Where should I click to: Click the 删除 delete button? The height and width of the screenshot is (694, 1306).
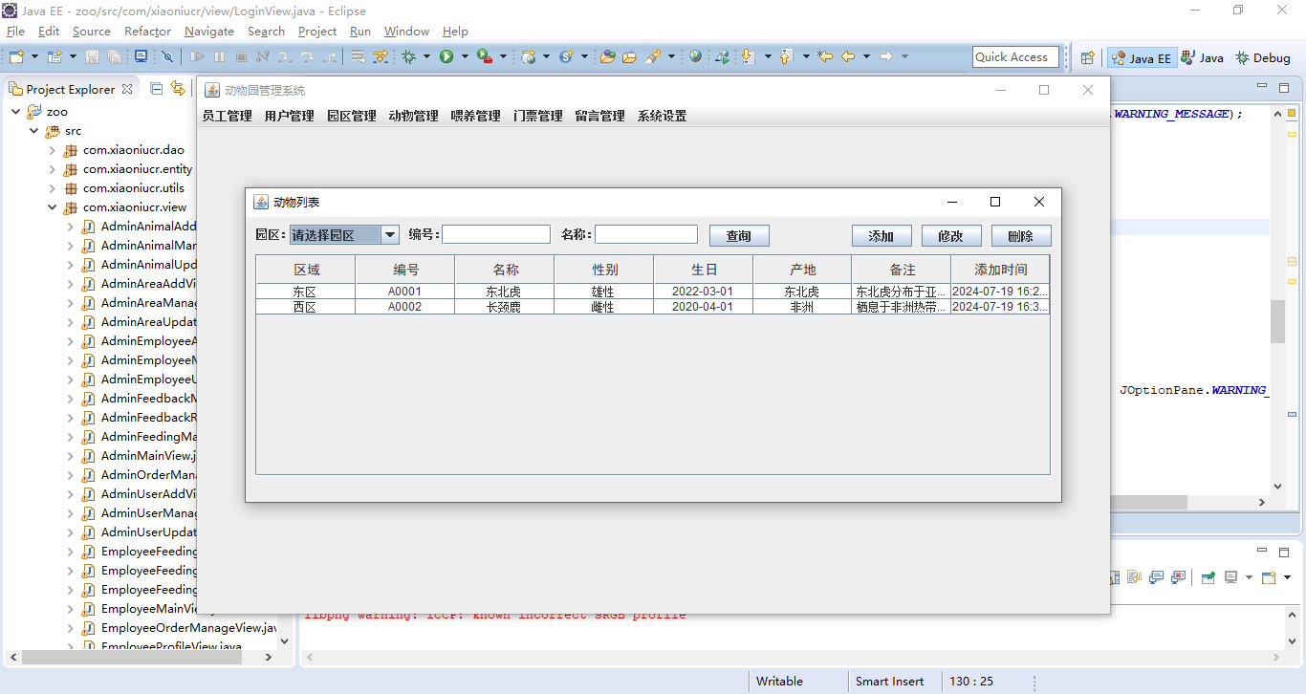tap(1021, 235)
